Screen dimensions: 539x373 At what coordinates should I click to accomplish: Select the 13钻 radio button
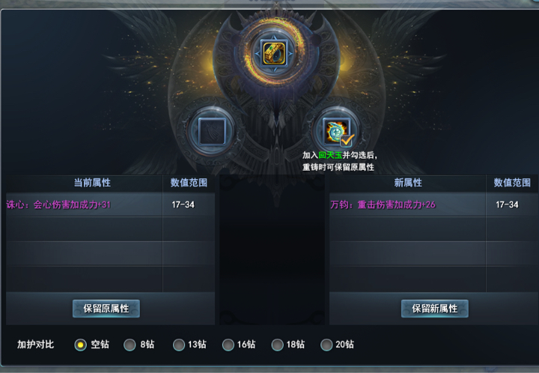point(179,345)
